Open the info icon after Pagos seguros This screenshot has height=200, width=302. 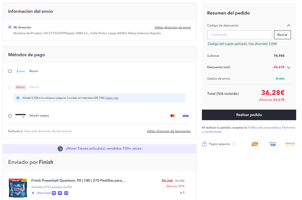[x=234, y=144]
